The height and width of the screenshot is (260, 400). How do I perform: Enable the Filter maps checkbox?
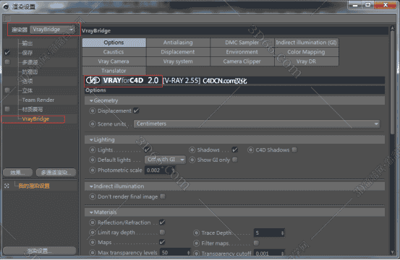[256, 243]
